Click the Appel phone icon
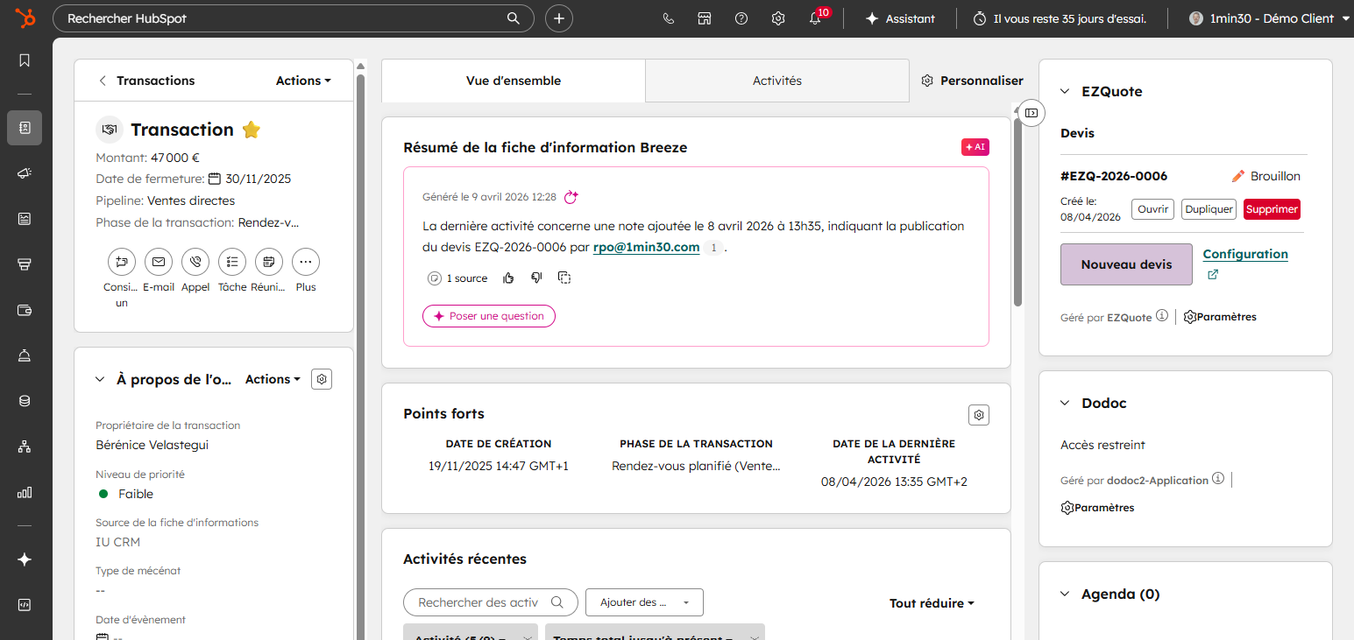Screen dimensions: 1354x640 pyautogui.click(x=195, y=262)
